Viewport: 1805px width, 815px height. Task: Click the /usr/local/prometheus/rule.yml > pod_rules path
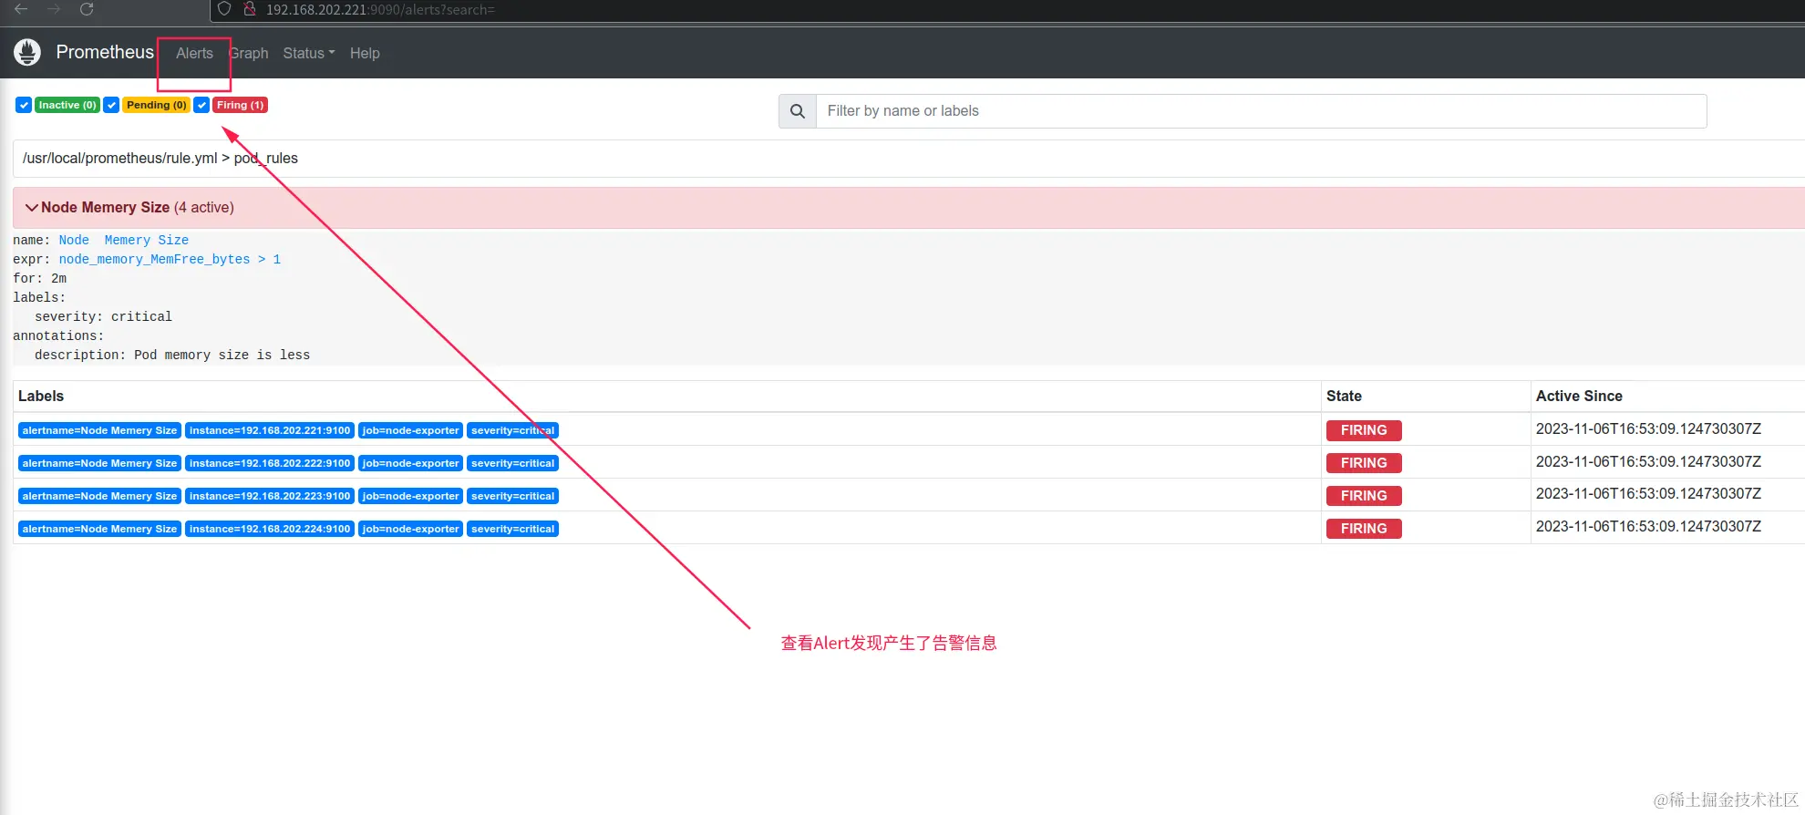(x=160, y=158)
